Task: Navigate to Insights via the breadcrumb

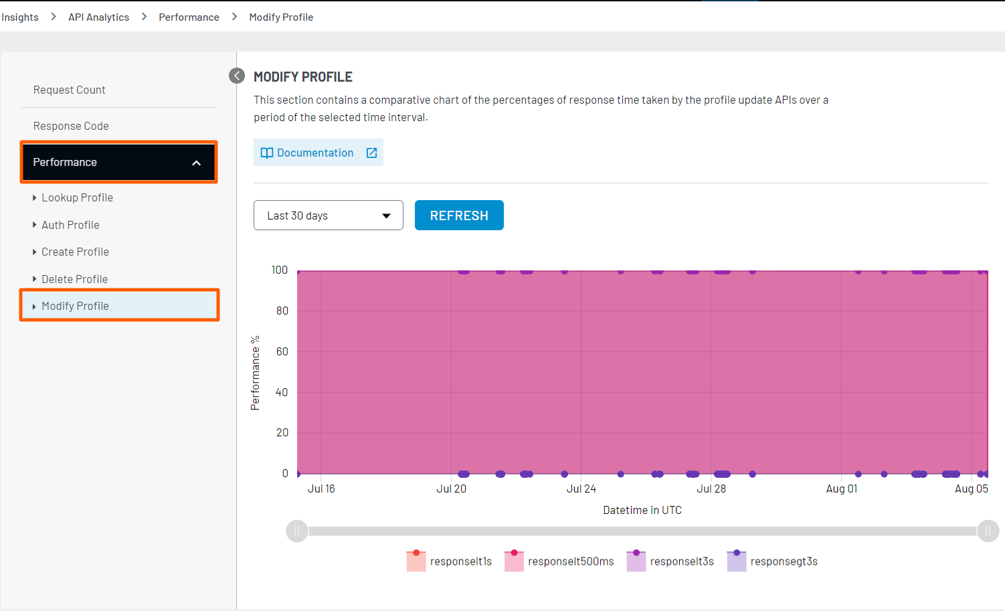Action: click(x=19, y=17)
